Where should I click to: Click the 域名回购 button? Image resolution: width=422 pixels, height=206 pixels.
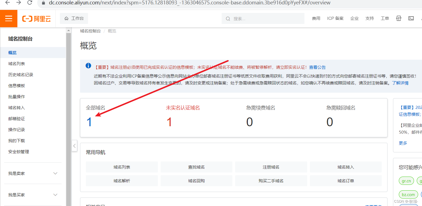pos(197,181)
